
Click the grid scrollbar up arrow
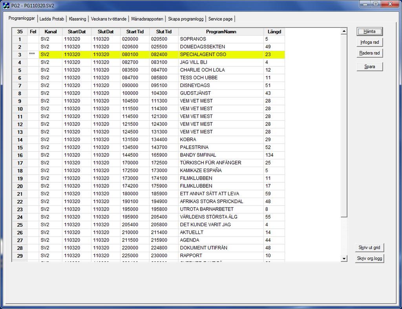344,31
